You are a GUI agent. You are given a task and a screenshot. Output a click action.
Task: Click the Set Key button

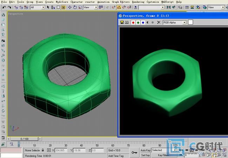[x=145, y=156]
